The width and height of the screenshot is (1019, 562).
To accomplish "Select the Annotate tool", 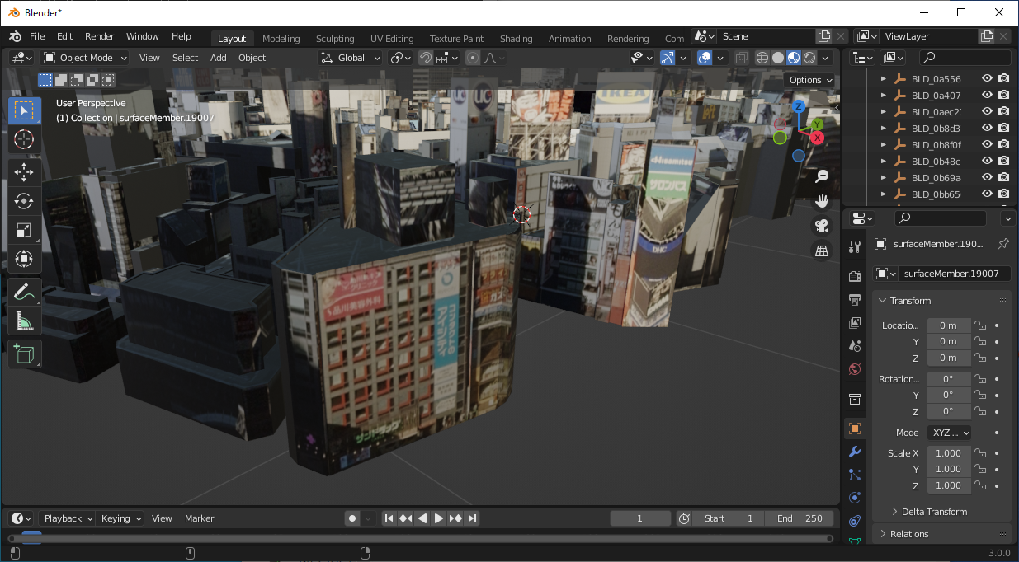I will [25, 292].
